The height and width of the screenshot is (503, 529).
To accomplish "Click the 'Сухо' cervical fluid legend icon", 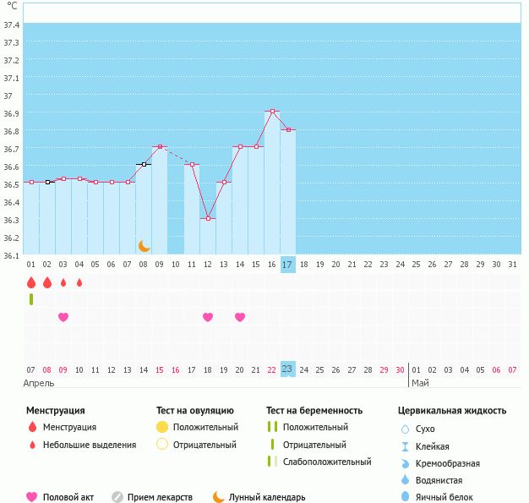I will click(x=405, y=429).
